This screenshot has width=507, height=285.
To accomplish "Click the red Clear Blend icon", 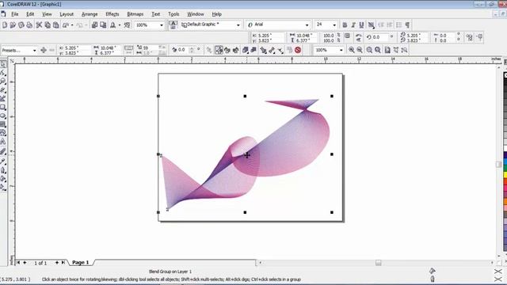I will [x=298, y=50].
